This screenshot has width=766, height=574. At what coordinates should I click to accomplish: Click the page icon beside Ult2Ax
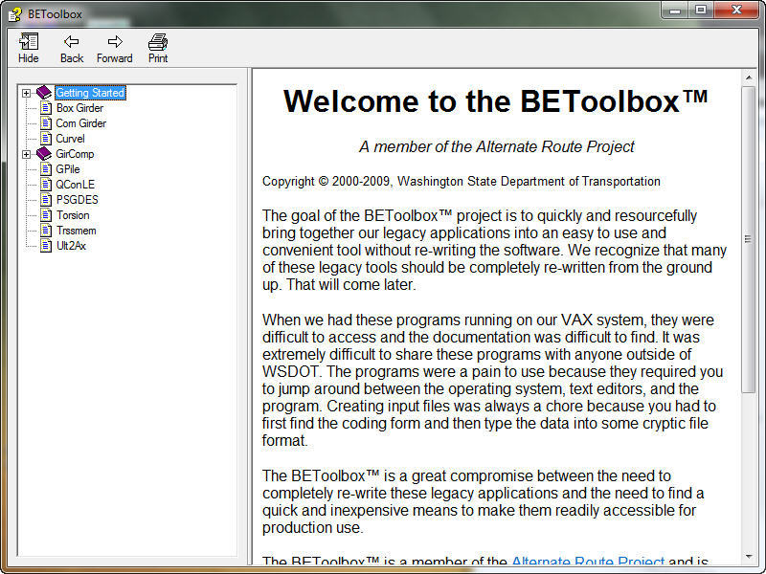tap(46, 246)
